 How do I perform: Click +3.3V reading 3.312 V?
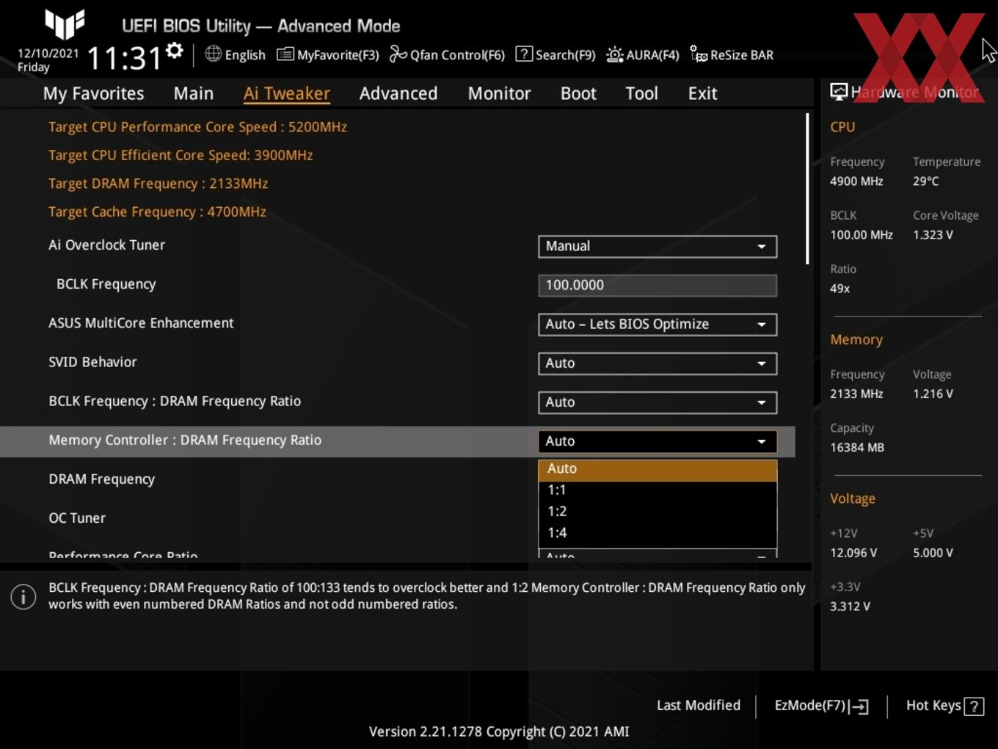tap(850, 607)
